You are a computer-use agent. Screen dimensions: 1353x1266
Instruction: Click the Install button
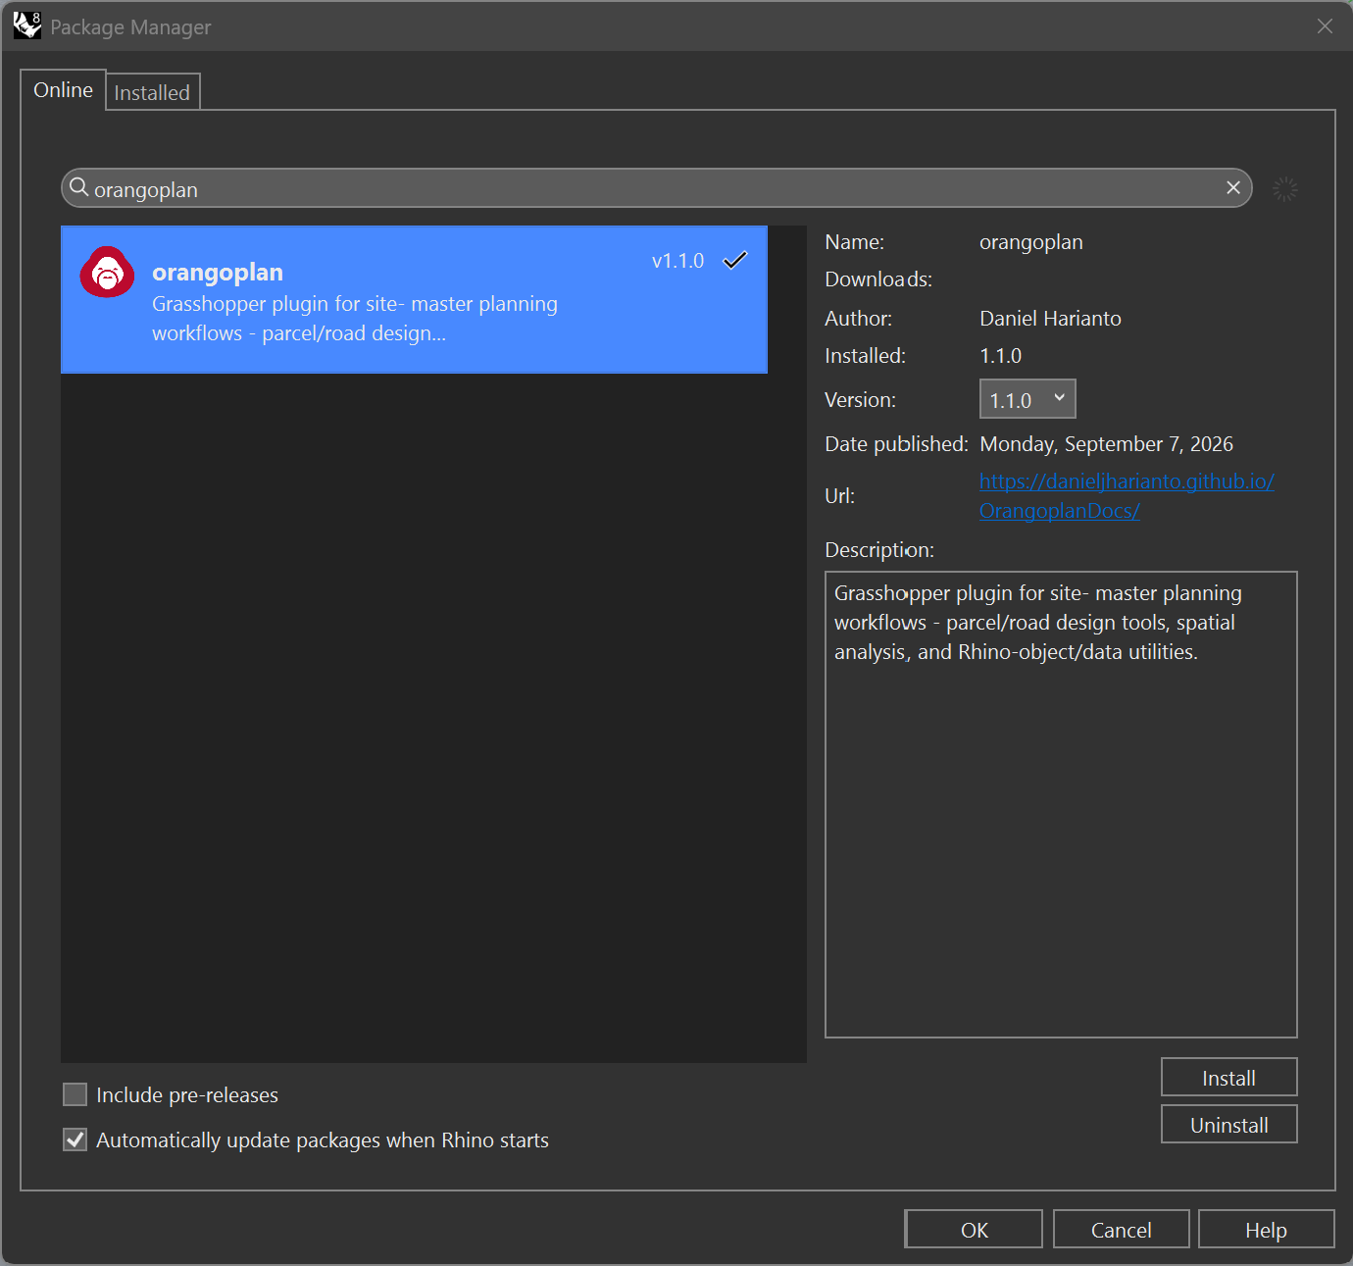coord(1229,1078)
